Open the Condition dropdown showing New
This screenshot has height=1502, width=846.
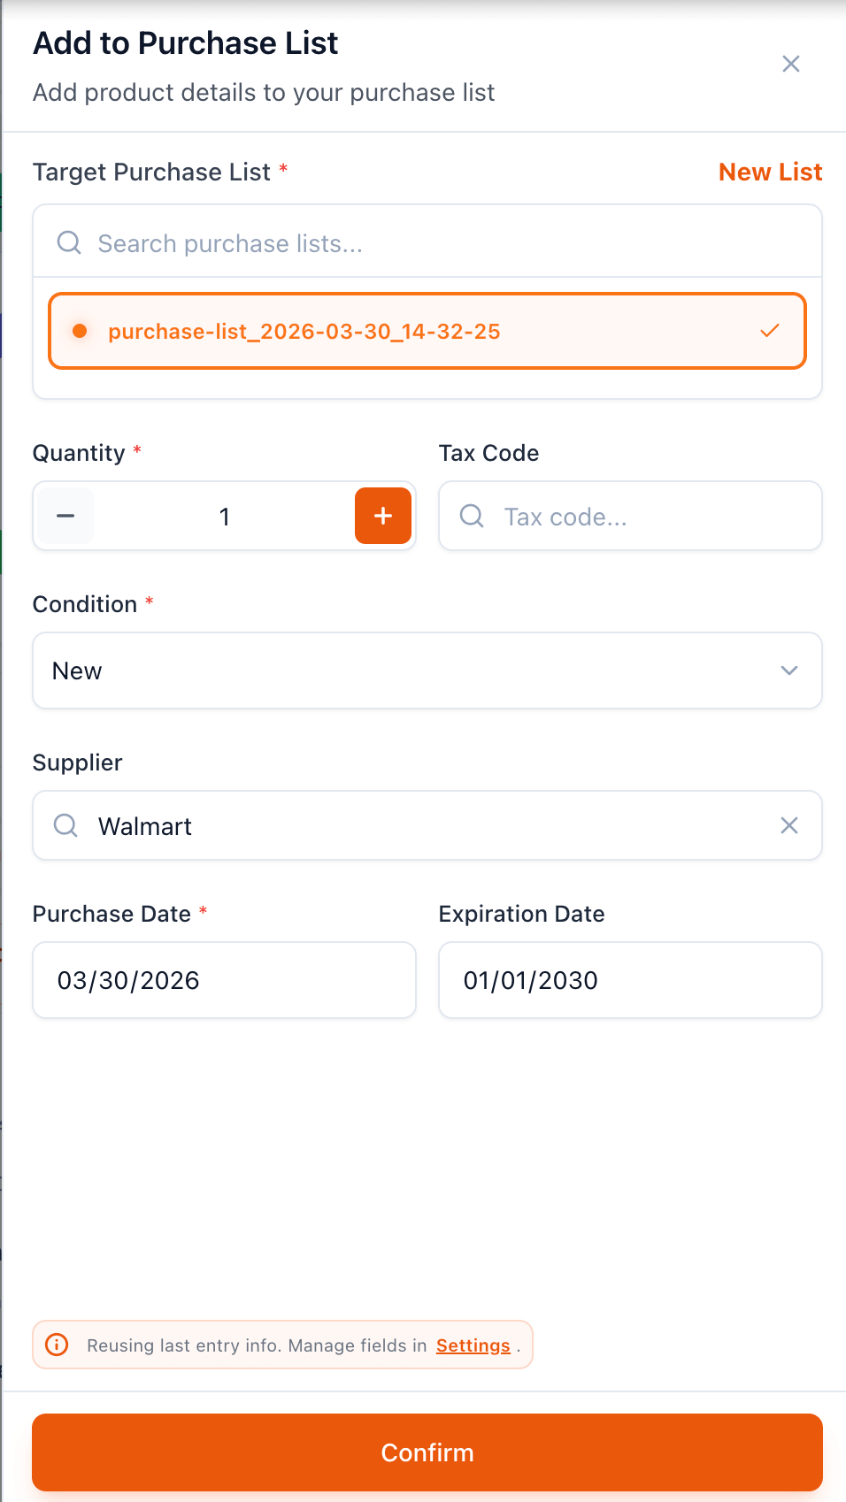(427, 671)
